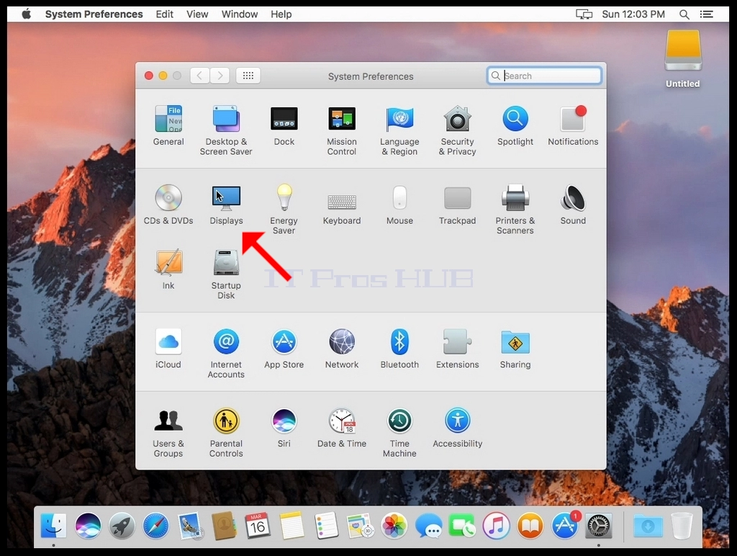737x556 pixels.
Task: Open Internet Accounts preferences
Action: coord(226,341)
